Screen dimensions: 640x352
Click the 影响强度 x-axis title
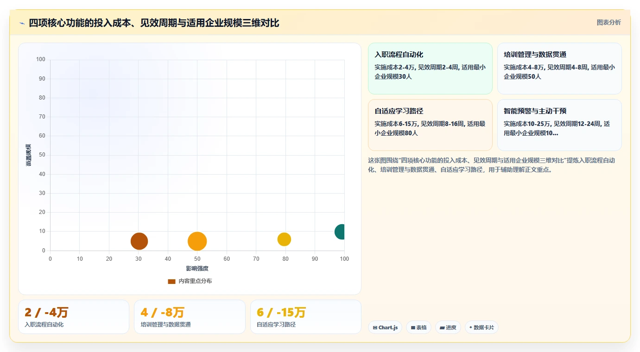click(197, 269)
